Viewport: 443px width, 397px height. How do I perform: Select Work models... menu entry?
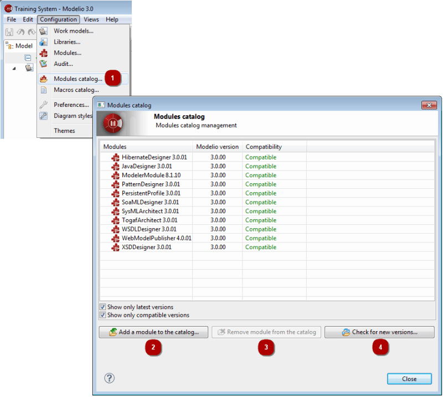(74, 31)
